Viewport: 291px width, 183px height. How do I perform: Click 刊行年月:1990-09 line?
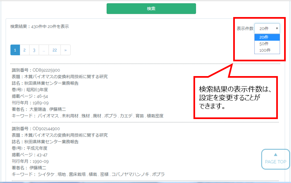click(30, 161)
